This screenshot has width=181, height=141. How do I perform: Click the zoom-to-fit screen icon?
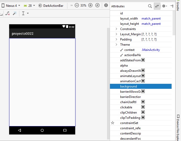tap(97, 5)
